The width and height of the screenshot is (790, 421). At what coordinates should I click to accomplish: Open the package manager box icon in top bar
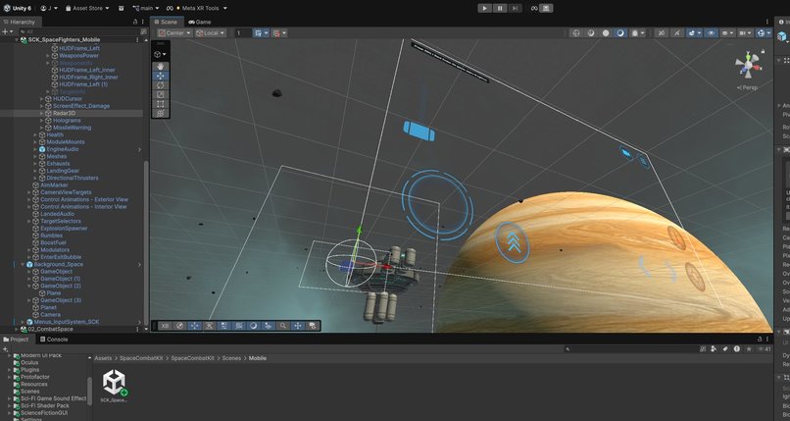(x=122, y=8)
